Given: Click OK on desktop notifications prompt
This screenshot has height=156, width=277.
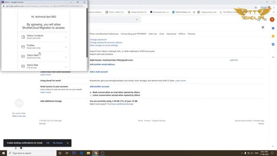Looking at the screenshot, I should coord(48,143).
